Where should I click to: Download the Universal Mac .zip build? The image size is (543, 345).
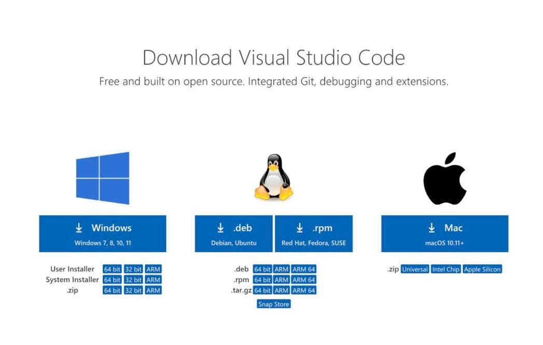click(x=415, y=269)
